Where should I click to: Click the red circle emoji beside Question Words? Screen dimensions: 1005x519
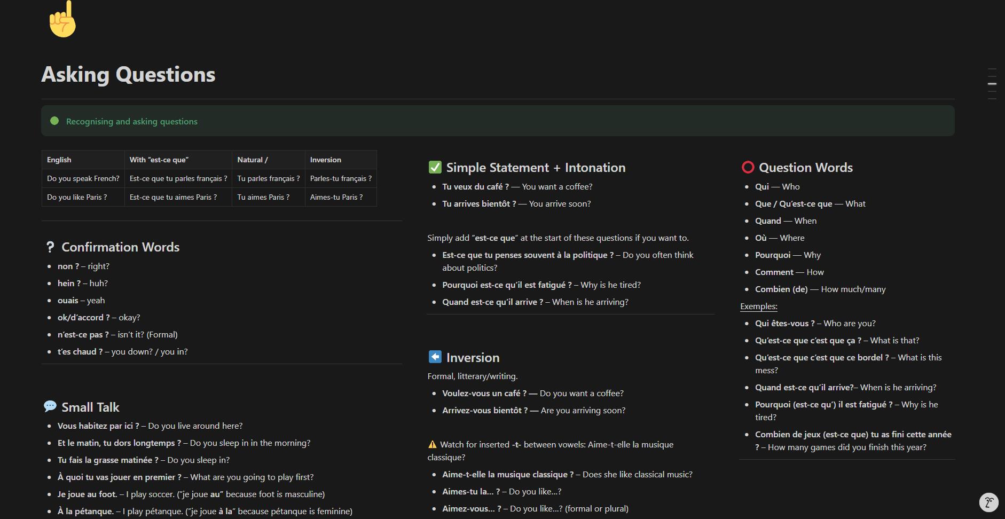tap(748, 168)
